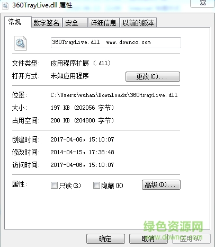
Task: Switch to the 数字签名 tab
Action: coord(47,23)
